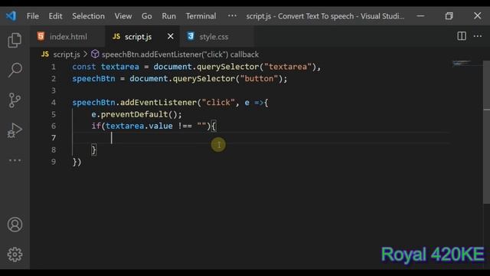Click the callback symbol icon in breadcrumb
490x276 pixels.
[x=95, y=54]
